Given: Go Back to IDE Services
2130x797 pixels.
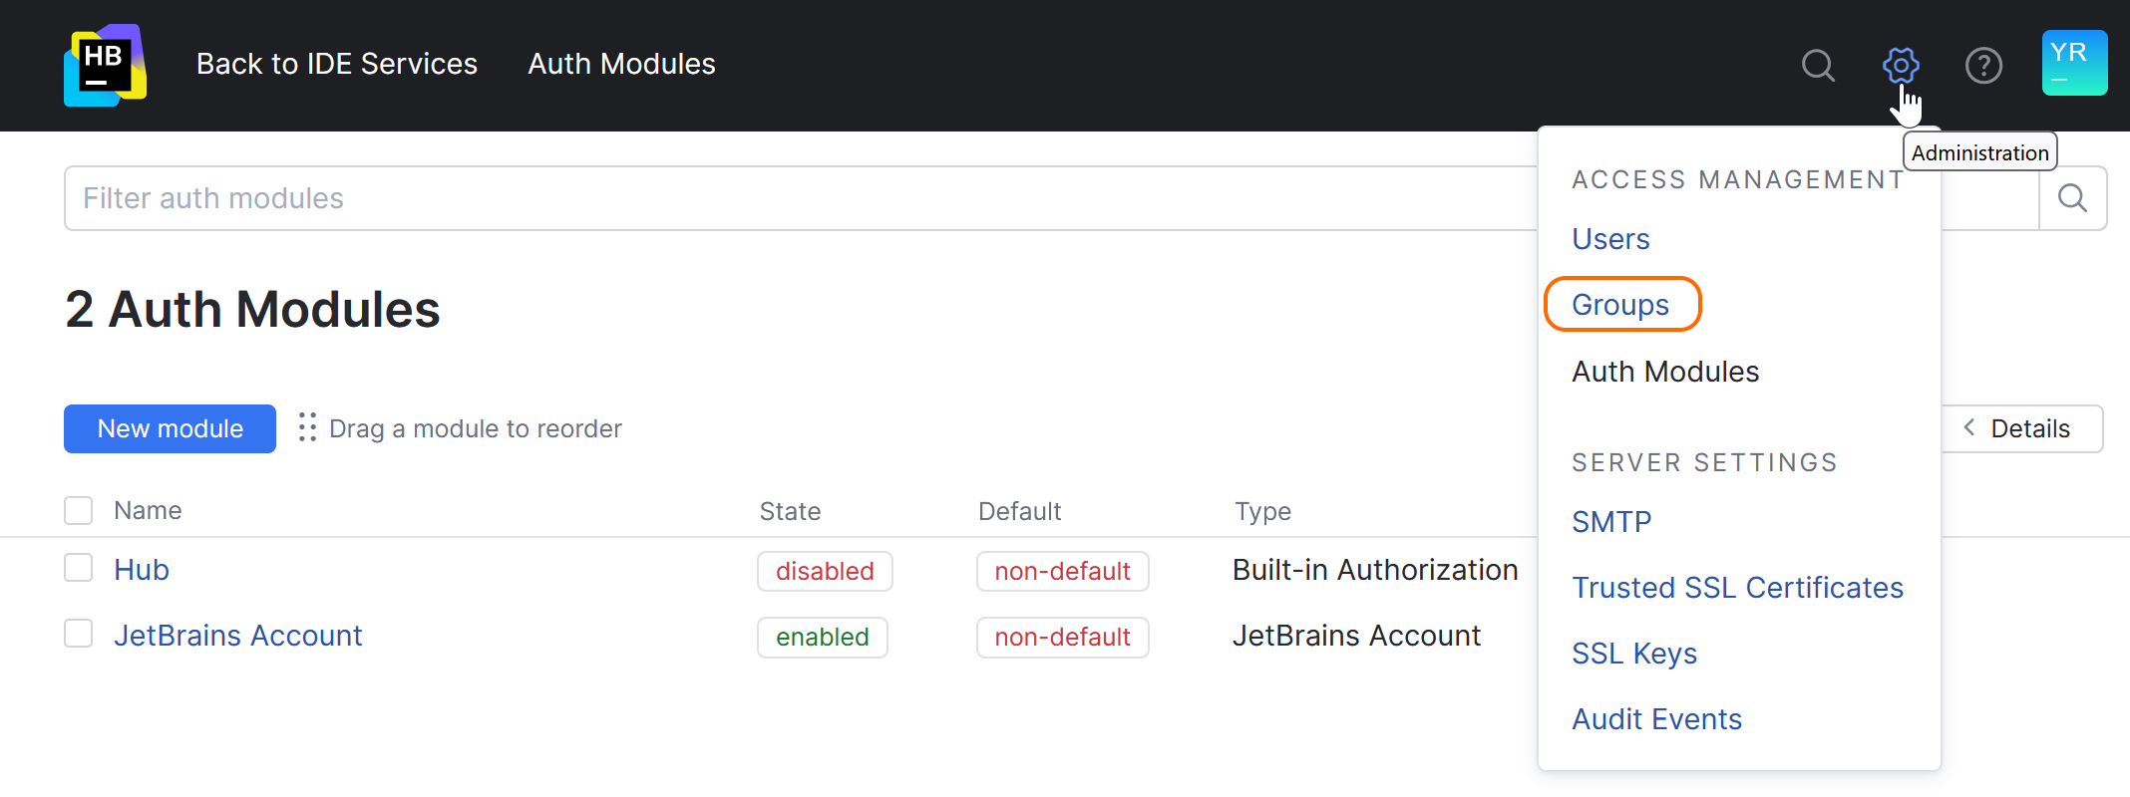Looking at the screenshot, I should (337, 64).
